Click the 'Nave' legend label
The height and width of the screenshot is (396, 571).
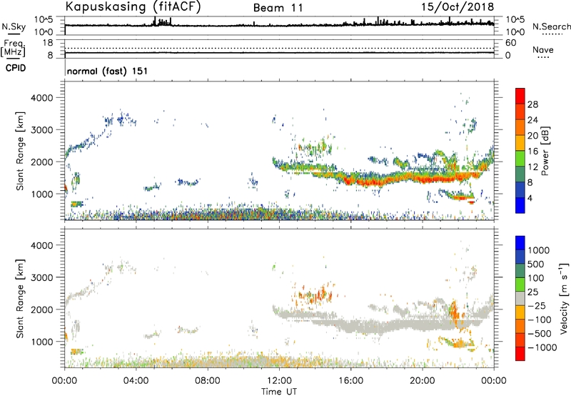tap(543, 50)
